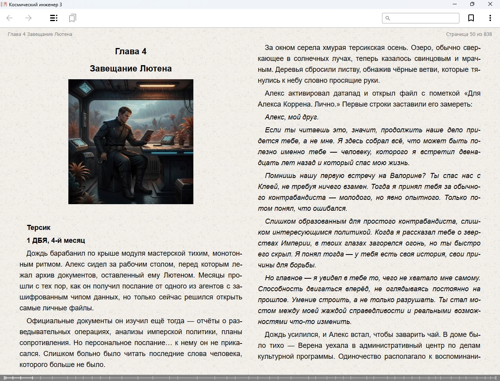Click the 'Страница 50 из 838' page indicator
This screenshot has height=381, width=500.
pos(469,34)
